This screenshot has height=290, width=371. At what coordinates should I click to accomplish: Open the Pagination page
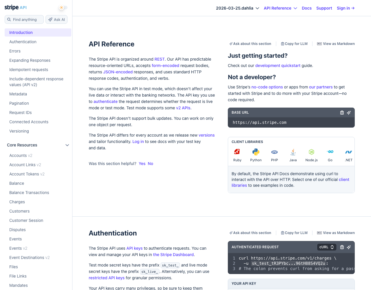pos(19,103)
